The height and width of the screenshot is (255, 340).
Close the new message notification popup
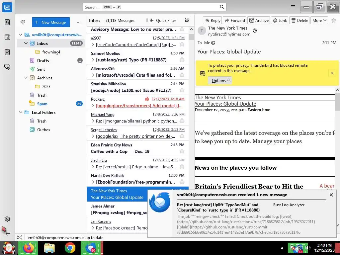pyautogui.click(x=331, y=195)
